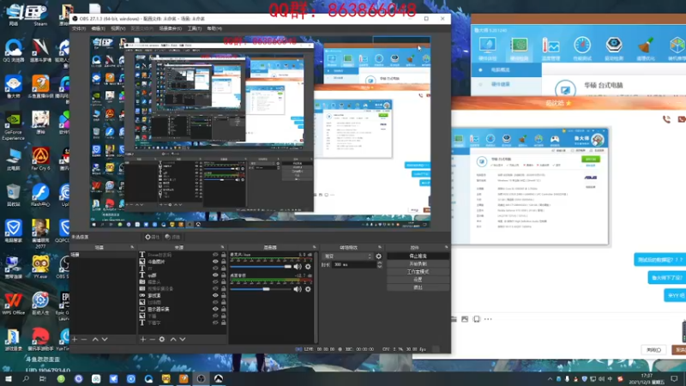The height and width of the screenshot is (386, 686).
Task: Click transition duration 300 ms field
Action: 353,265
